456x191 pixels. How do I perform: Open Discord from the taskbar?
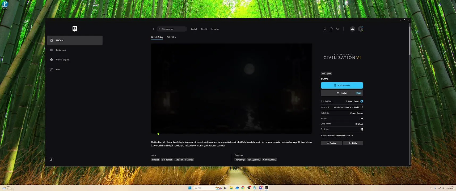260,188
